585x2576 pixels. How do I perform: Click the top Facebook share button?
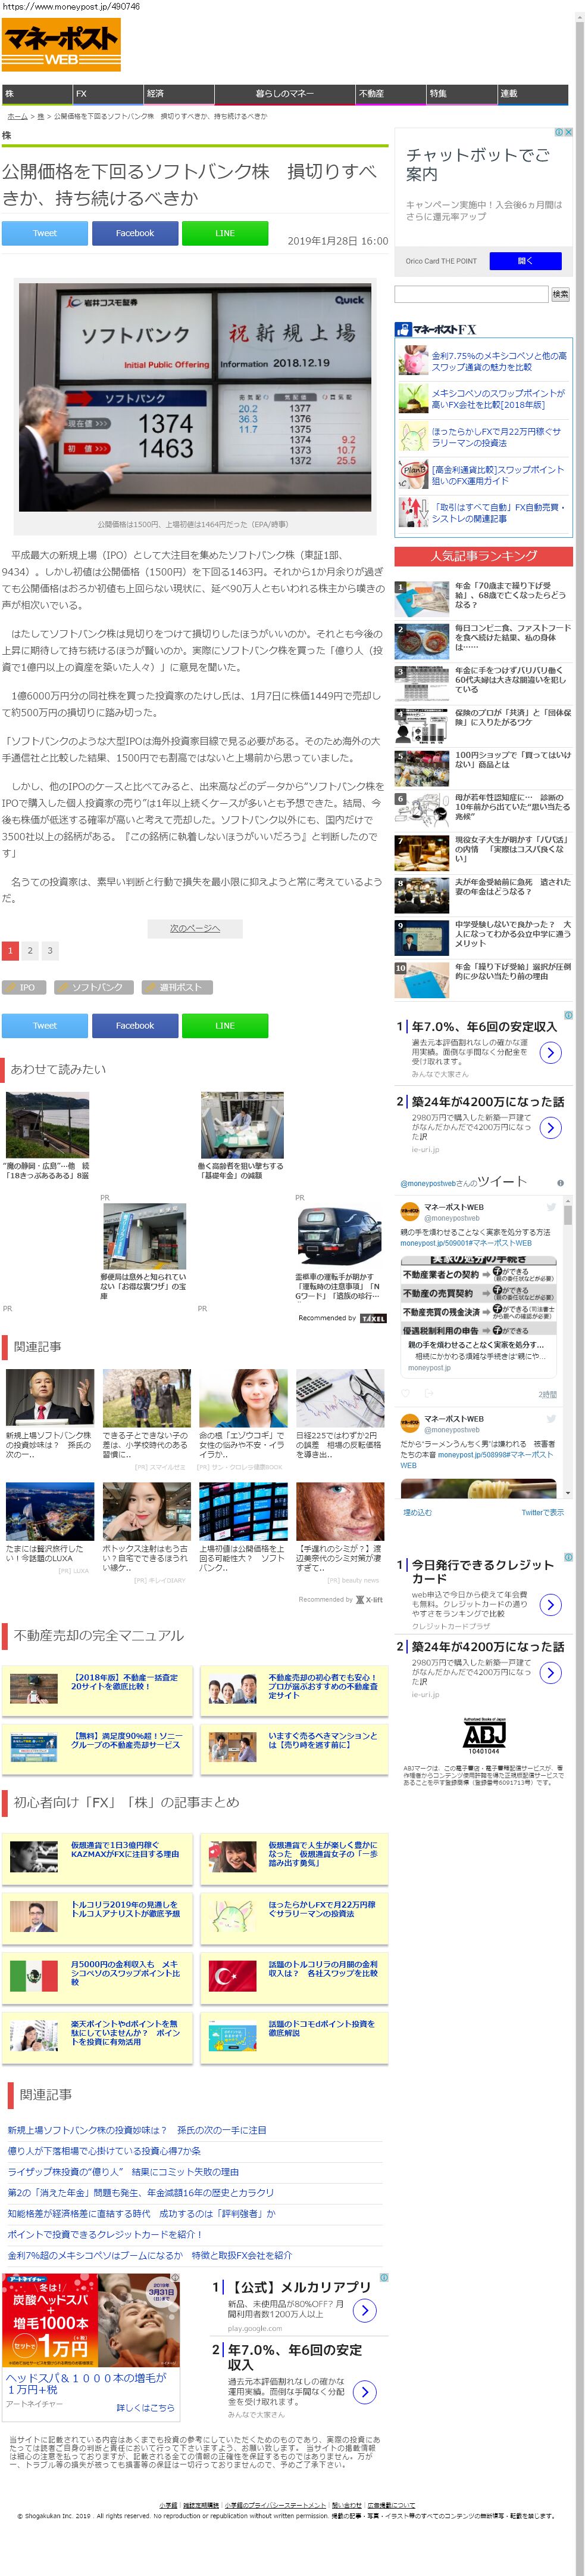(134, 233)
